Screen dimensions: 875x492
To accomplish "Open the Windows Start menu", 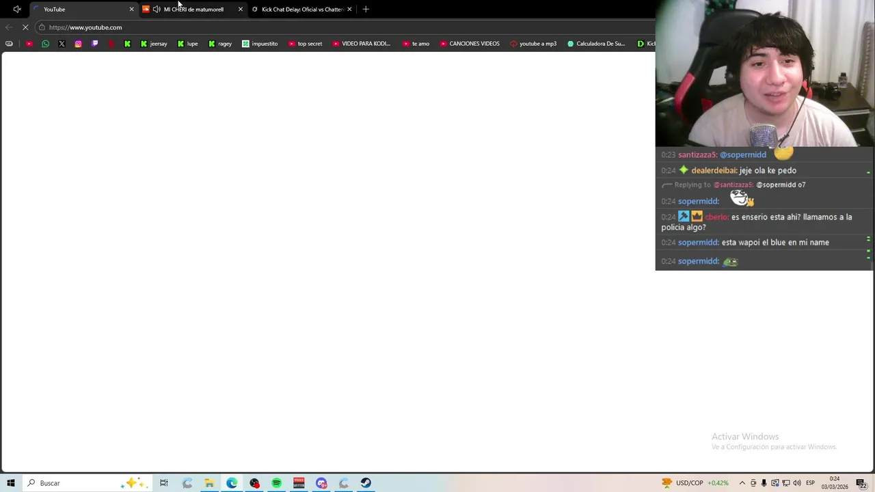I will [x=10, y=483].
